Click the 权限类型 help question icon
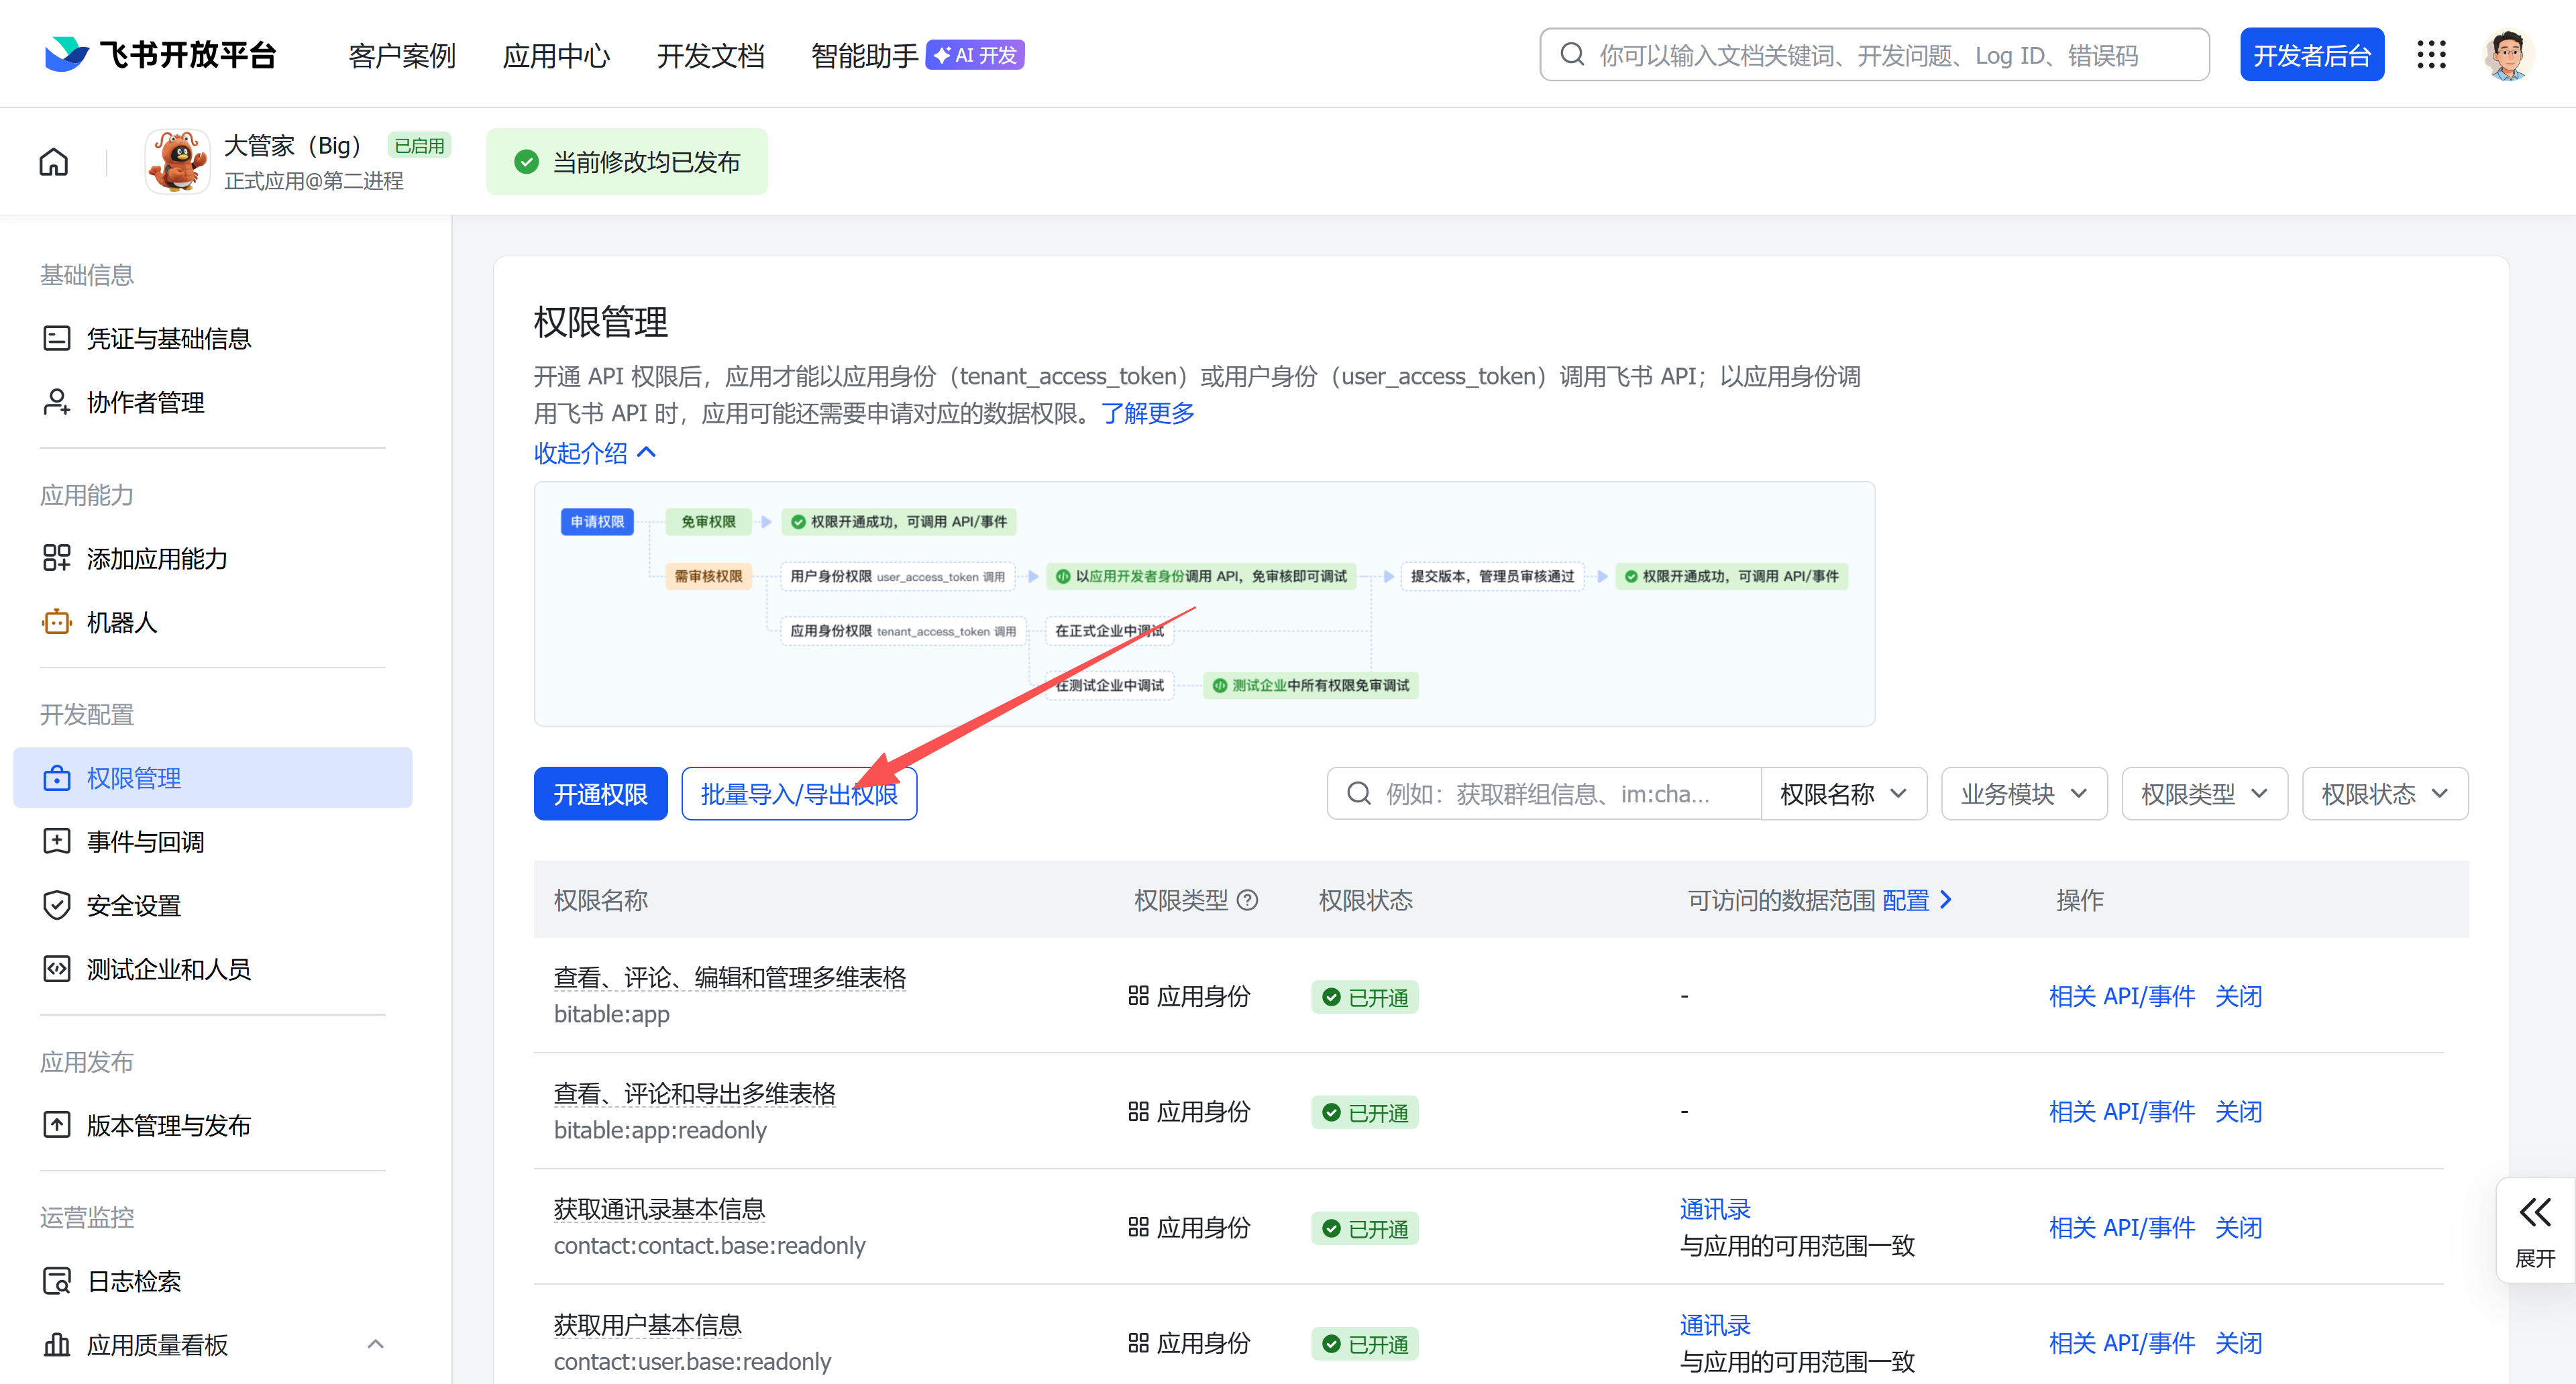This screenshot has height=1384, width=2576. [x=1247, y=900]
